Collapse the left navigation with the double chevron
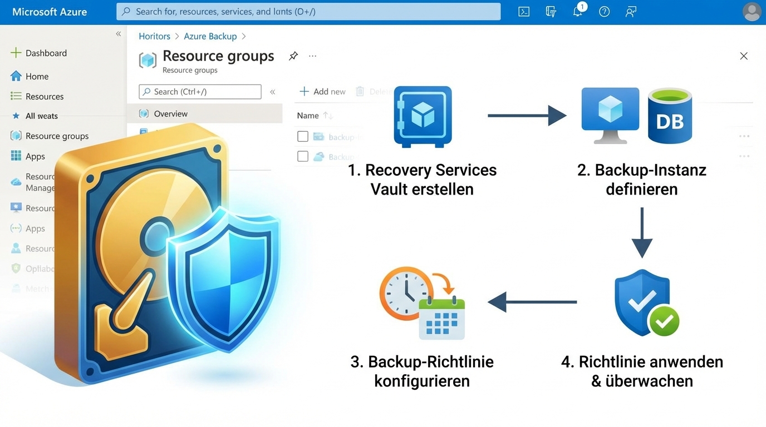 [118, 33]
